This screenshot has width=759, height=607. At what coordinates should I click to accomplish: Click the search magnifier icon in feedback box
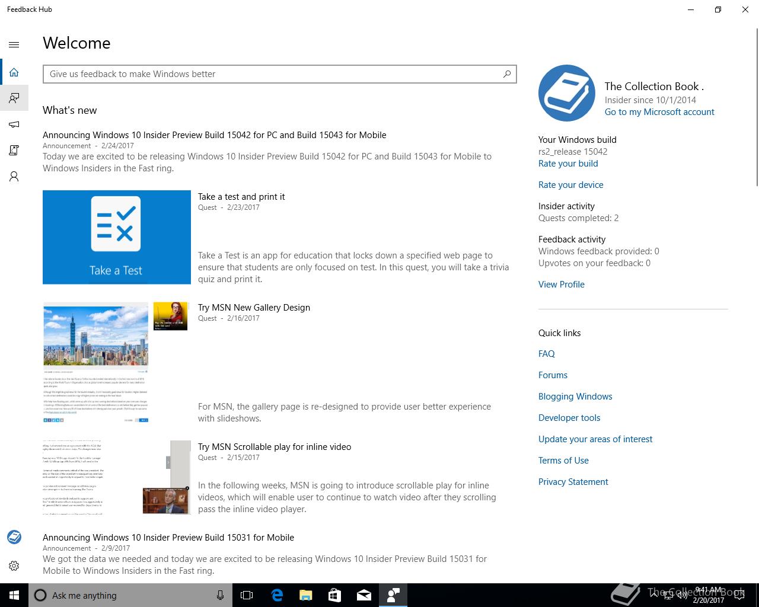pyautogui.click(x=507, y=74)
